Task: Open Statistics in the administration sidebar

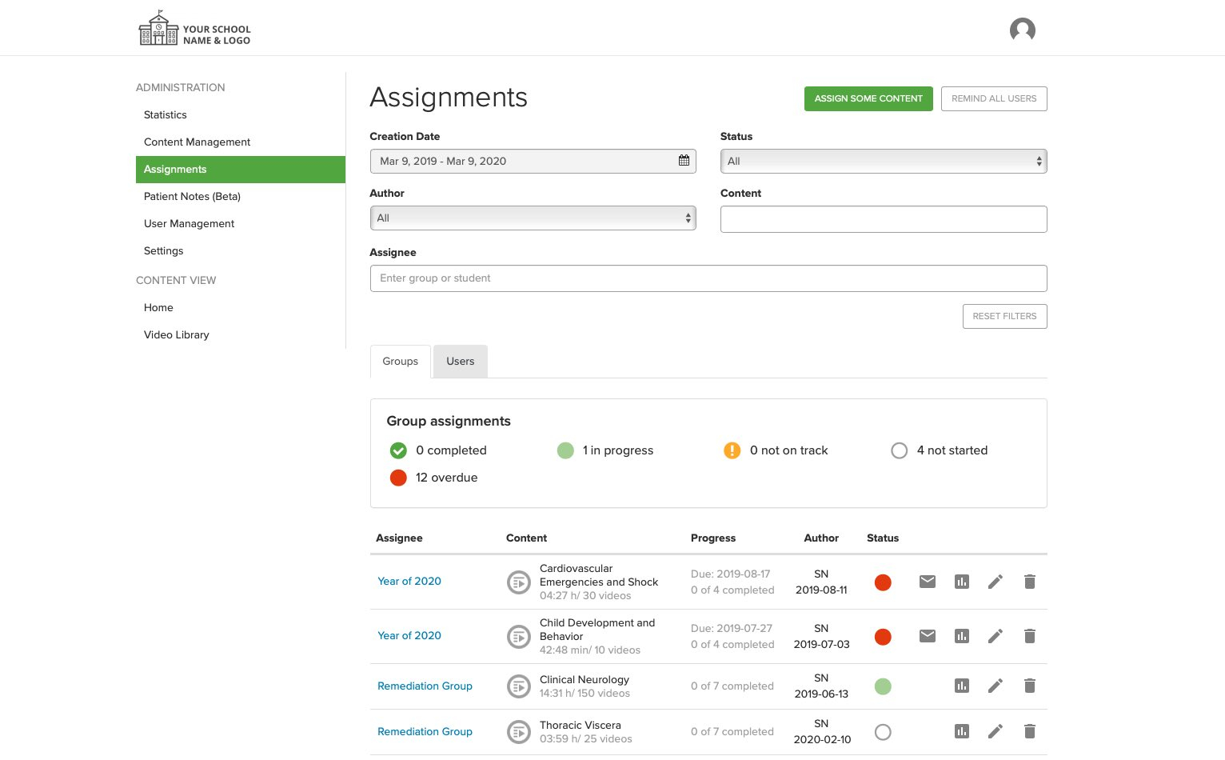Action: coord(166,115)
